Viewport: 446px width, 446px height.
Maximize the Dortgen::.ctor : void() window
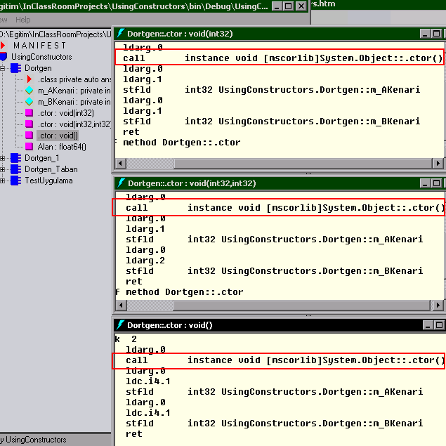click(x=438, y=325)
